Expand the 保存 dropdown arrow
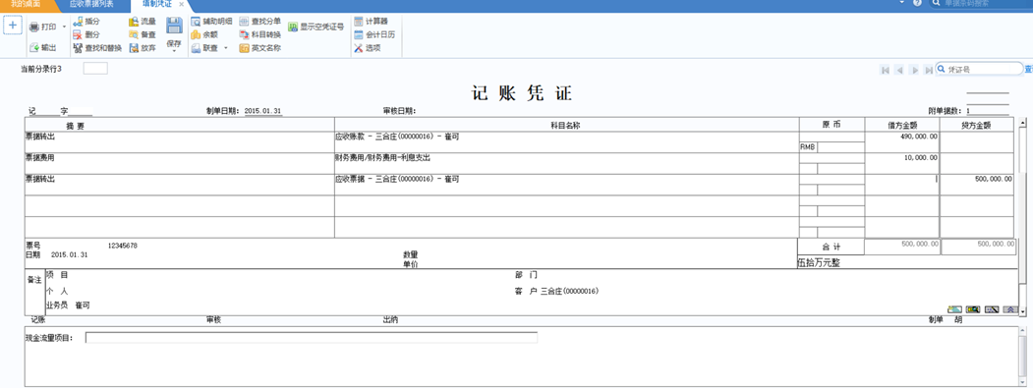1033x388 pixels. (174, 51)
